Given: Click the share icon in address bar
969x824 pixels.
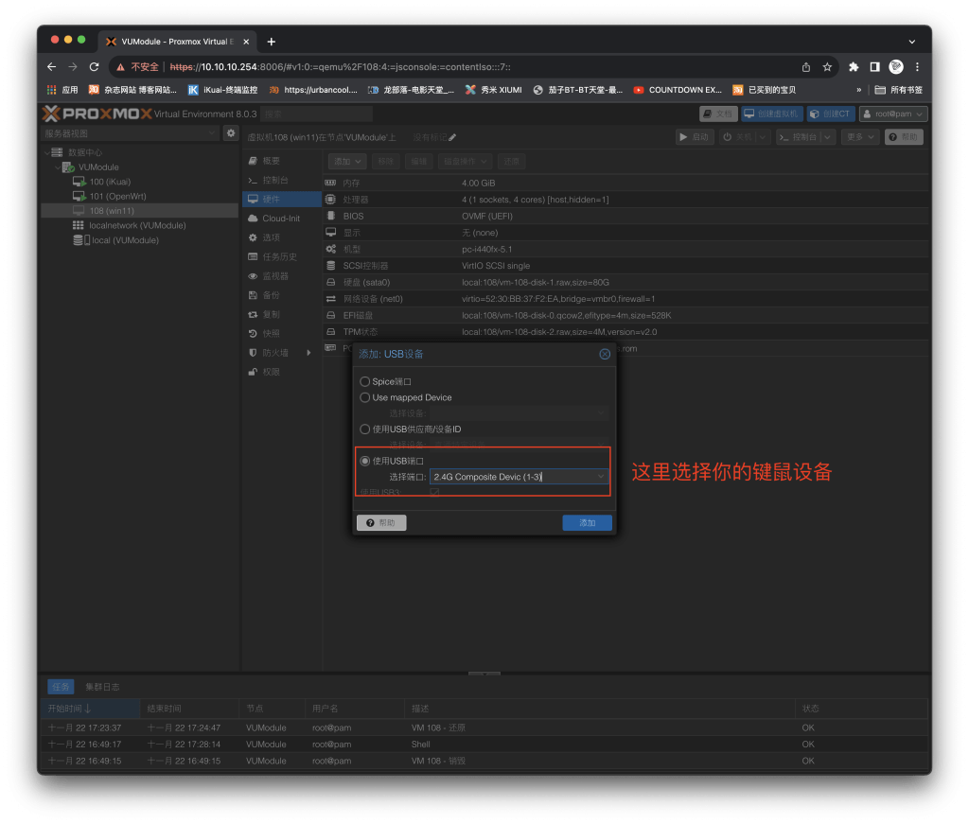Looking at the screenshot, I should [805, 67].
